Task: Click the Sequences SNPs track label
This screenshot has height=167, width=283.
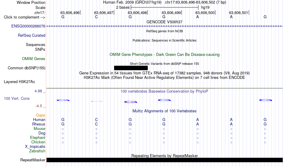Action: (35, 47)
